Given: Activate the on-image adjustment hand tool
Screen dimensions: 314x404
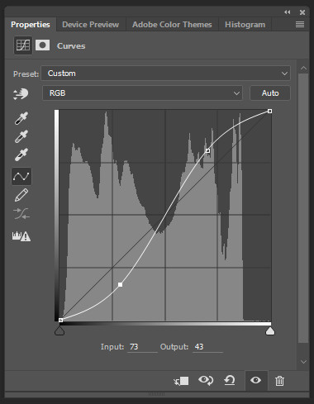Looking at the screenshot, I should coord(21,94).
